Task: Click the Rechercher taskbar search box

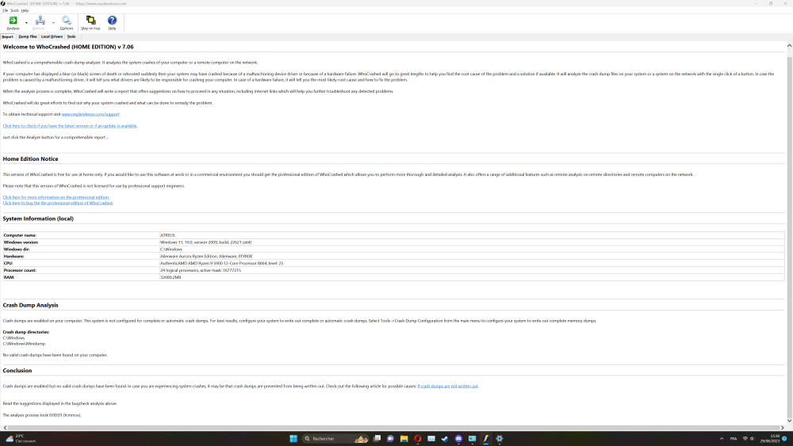Action: [335, 438]
